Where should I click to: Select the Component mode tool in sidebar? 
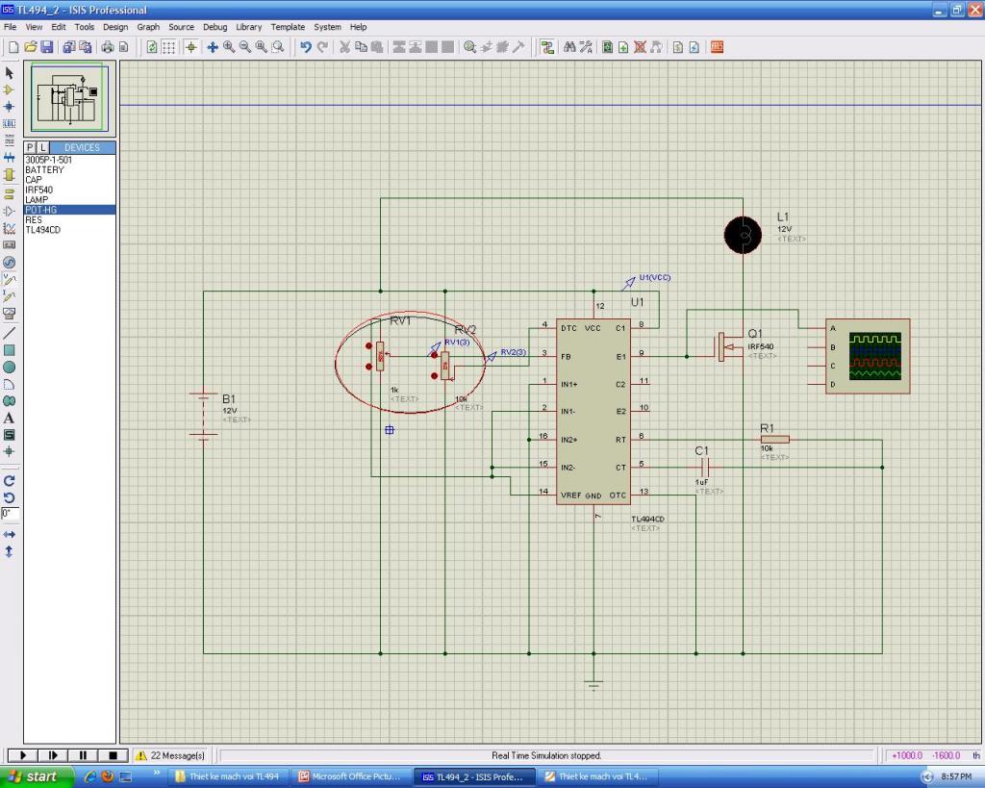point(10,89)
